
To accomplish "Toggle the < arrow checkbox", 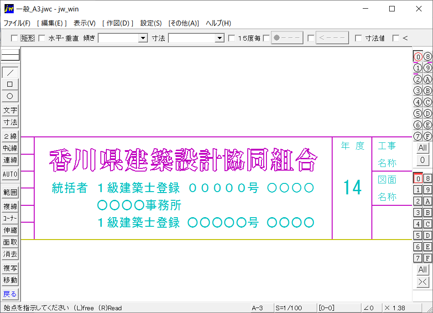I will tap(396, 38).
